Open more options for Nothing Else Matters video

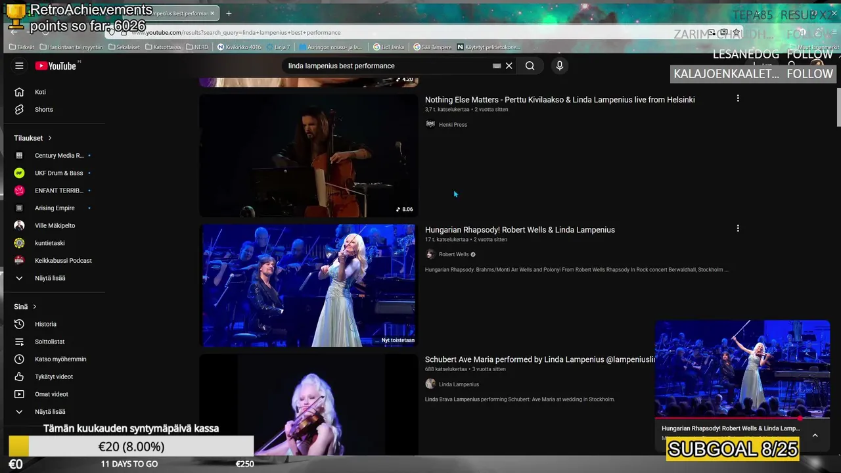click(737, 99)
